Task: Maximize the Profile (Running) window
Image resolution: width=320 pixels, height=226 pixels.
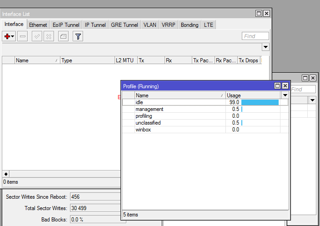Action: point(277,86)
